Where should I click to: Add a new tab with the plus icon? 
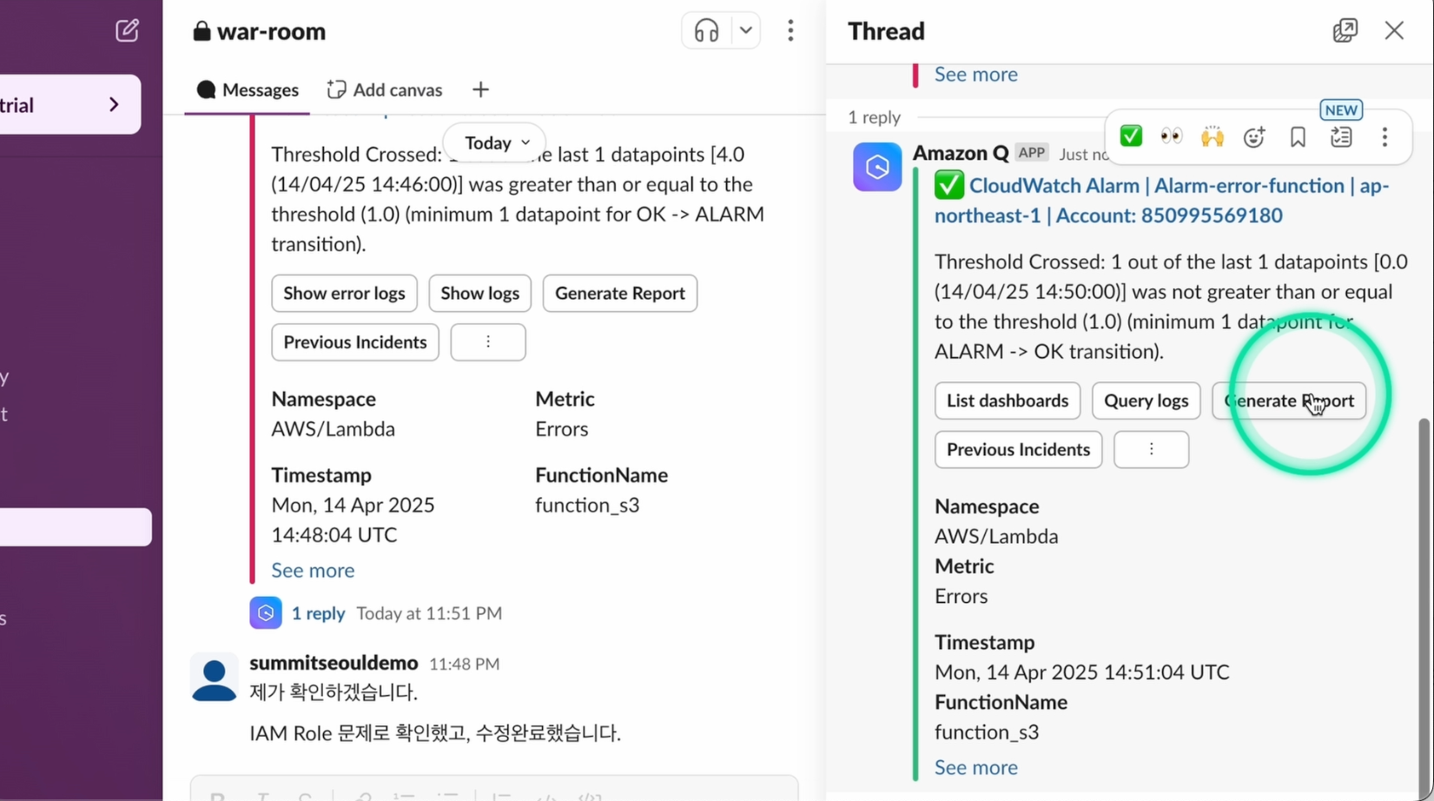coord(480,89)
